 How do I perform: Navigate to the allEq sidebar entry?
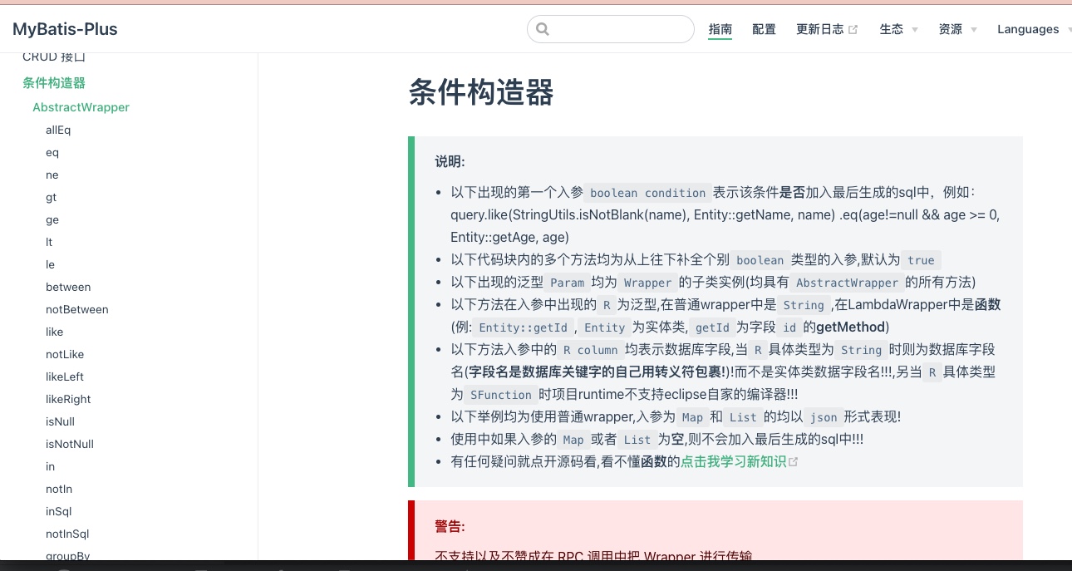pos(58,130)
